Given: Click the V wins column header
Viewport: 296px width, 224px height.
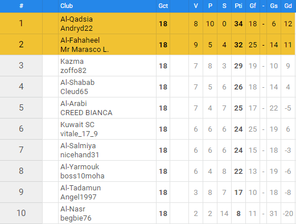Looking at the screenshot, I should click(x=196, y=6).
